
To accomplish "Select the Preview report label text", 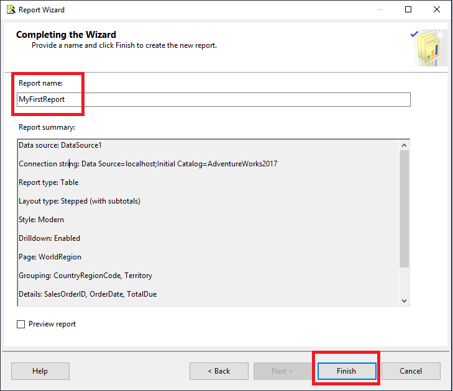I will coord(52,324).
